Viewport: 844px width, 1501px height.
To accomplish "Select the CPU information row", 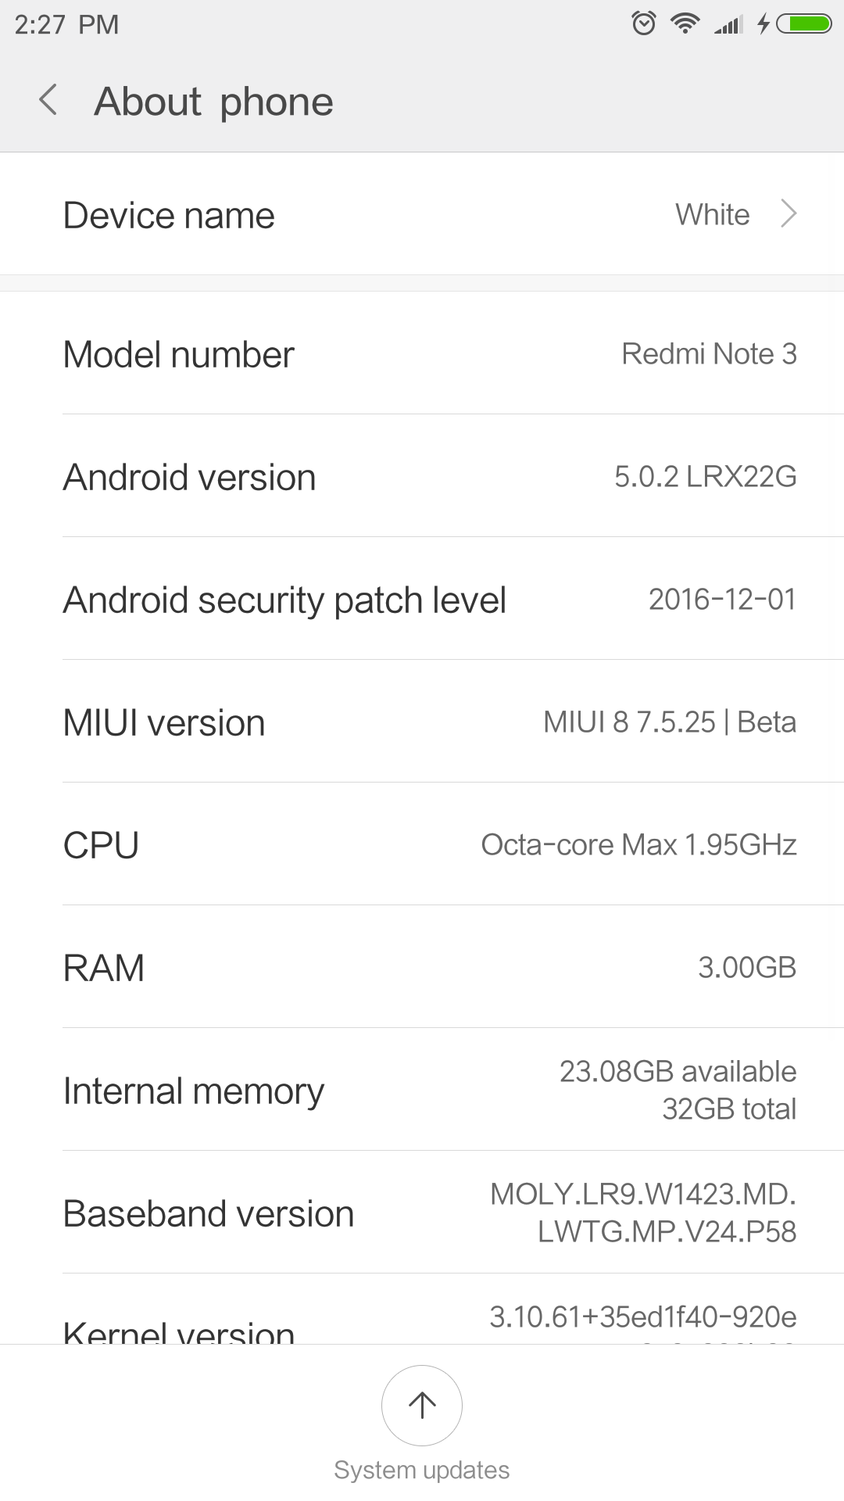I will (x=422, y=845).
